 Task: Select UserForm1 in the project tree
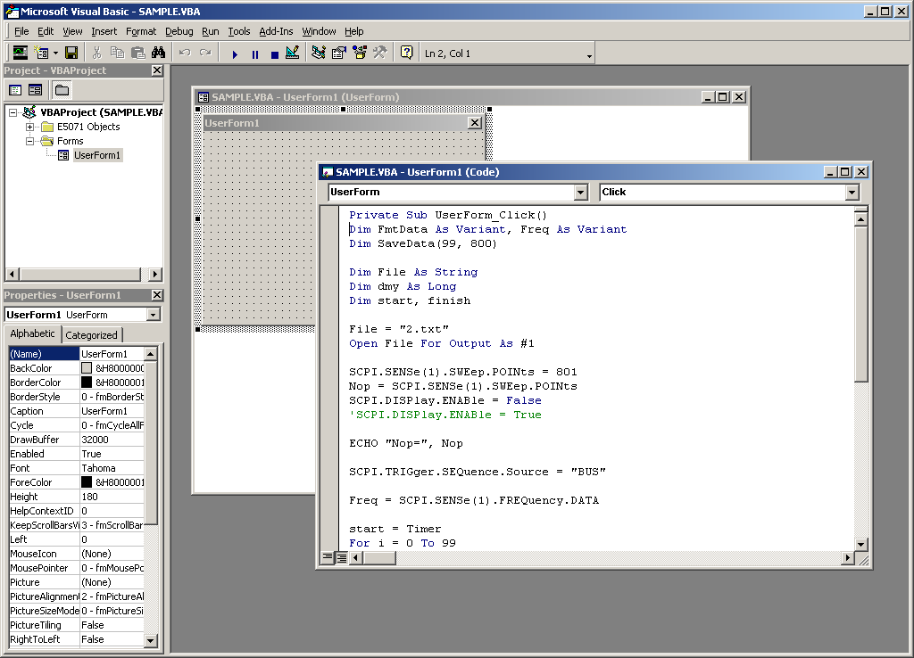[97, 155]
